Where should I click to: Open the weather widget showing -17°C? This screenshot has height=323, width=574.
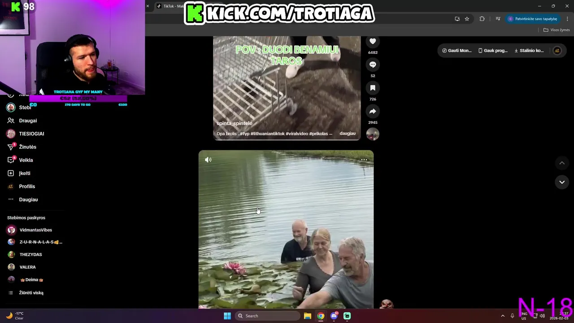point(14,316)
